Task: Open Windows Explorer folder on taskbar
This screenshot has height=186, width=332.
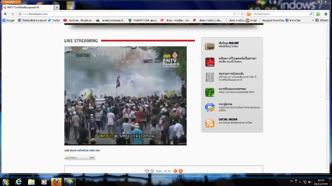Action: [x=31, y=182]
